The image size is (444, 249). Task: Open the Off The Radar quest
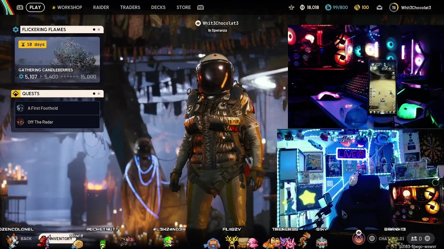tap(57, 122)
